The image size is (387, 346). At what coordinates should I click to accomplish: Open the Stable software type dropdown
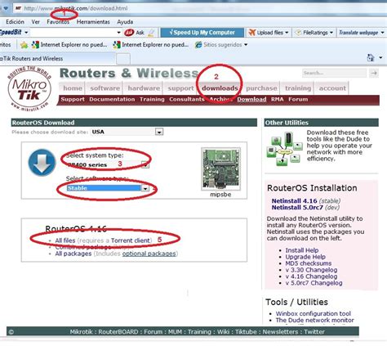click(145, 188)
